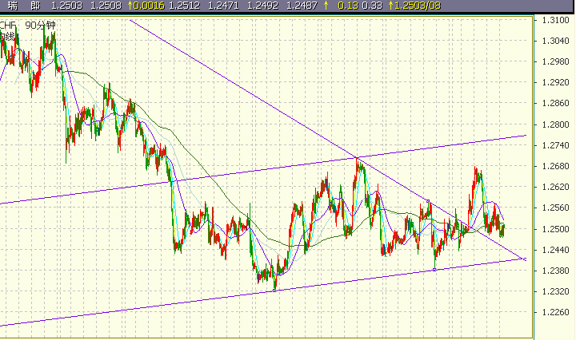Click the 1.3100 price axis label
The width and height of the screenshot is (576, 340).
pyautogui.click(x=555, y=20)
